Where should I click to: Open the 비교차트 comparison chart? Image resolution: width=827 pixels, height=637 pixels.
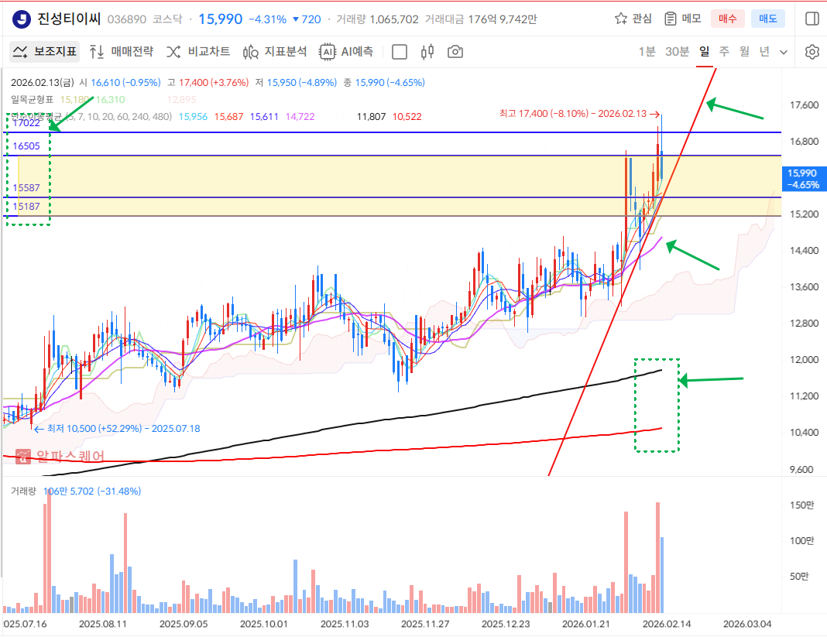pyautogui.click(x=198, y=52)
